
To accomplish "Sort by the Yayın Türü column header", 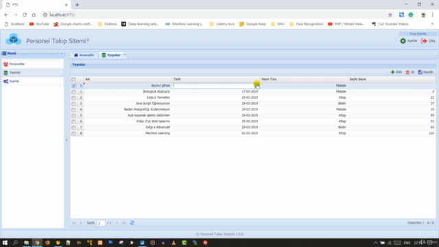I will [303, 80].
